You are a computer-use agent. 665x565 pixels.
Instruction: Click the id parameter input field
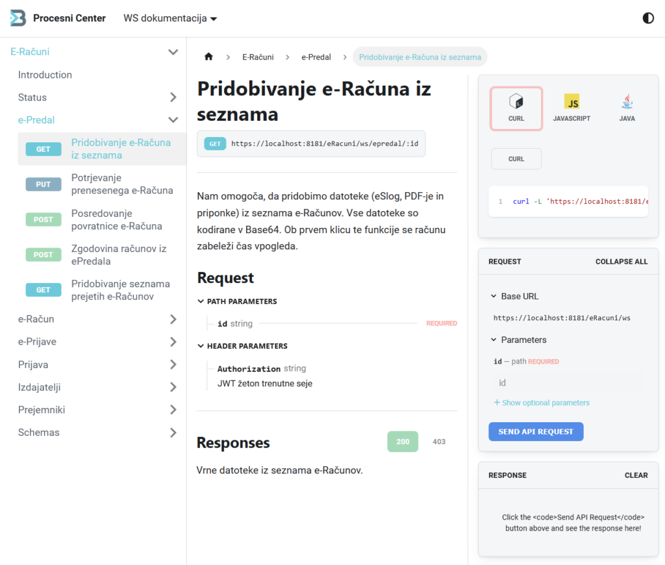(x=568, y=383)
